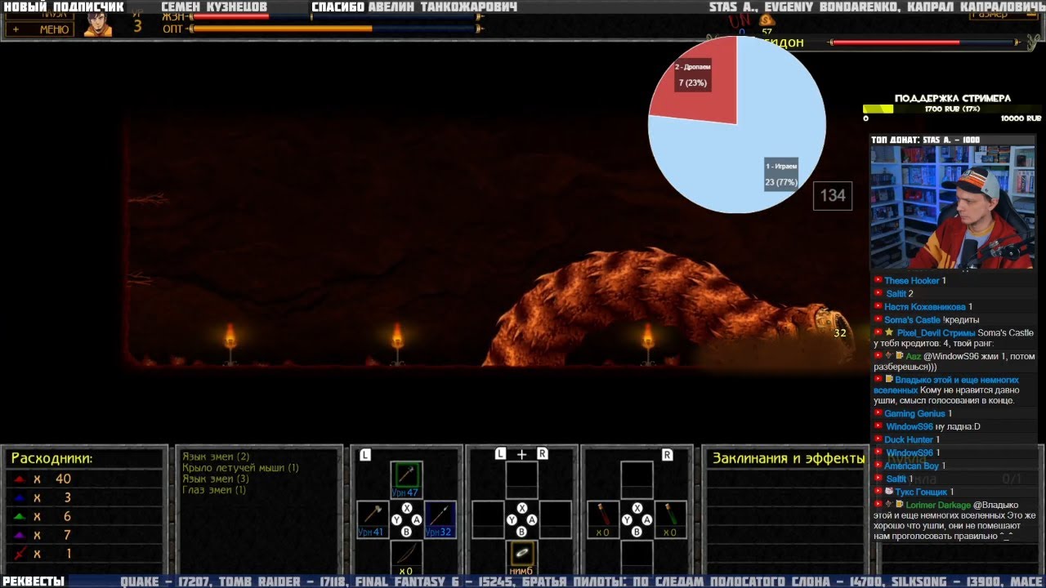Click the 'РЕКВЕСТЫ' ticker label
Image resolution: width=1046 pixels, height=588 pixels.
pyautogui.click(x=34, y=581)
